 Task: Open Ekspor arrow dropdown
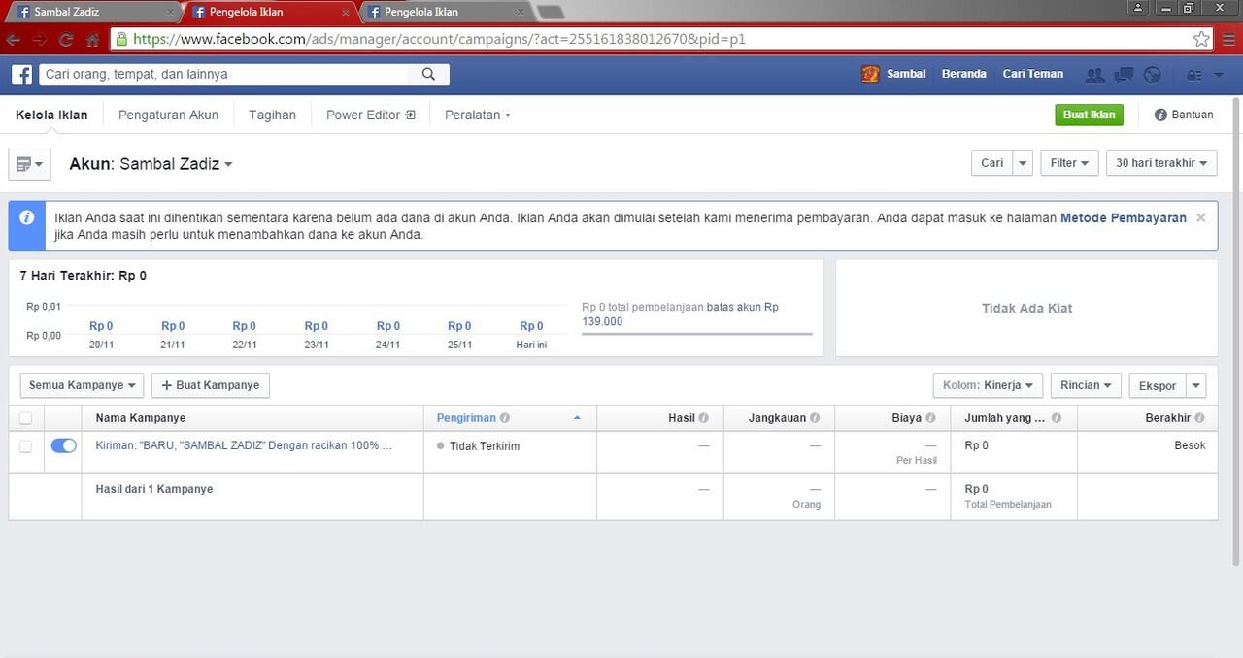(1196, 385)
